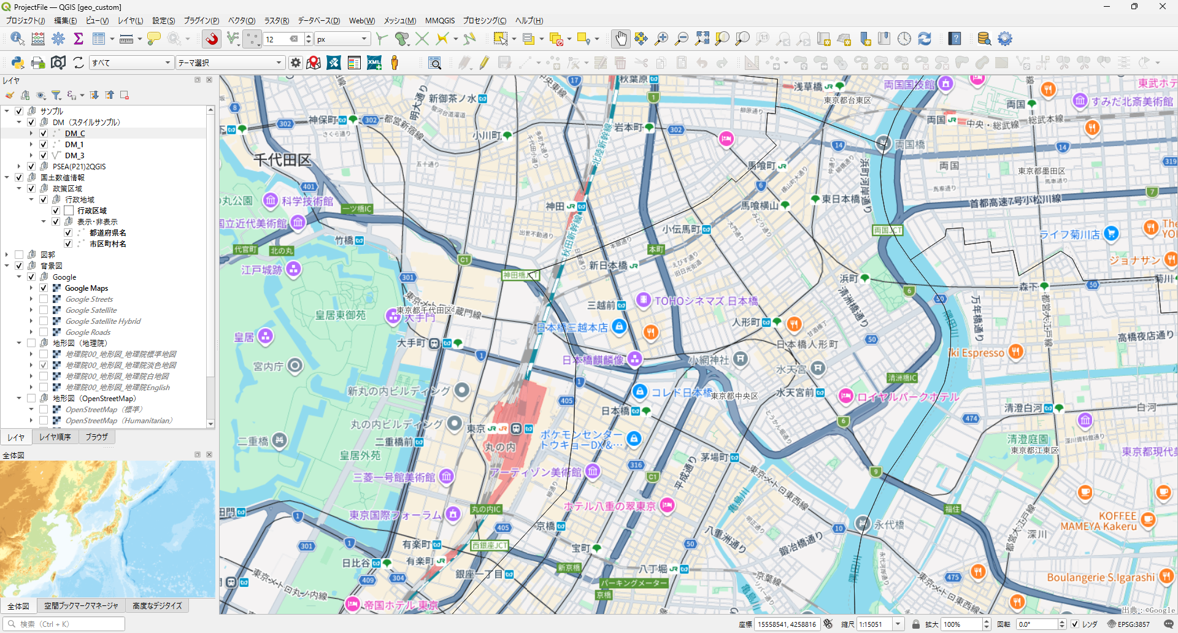Screen dimensions: 1178x633
Task: Enable the 図郭 group checkbox
Action: point(19,255)
